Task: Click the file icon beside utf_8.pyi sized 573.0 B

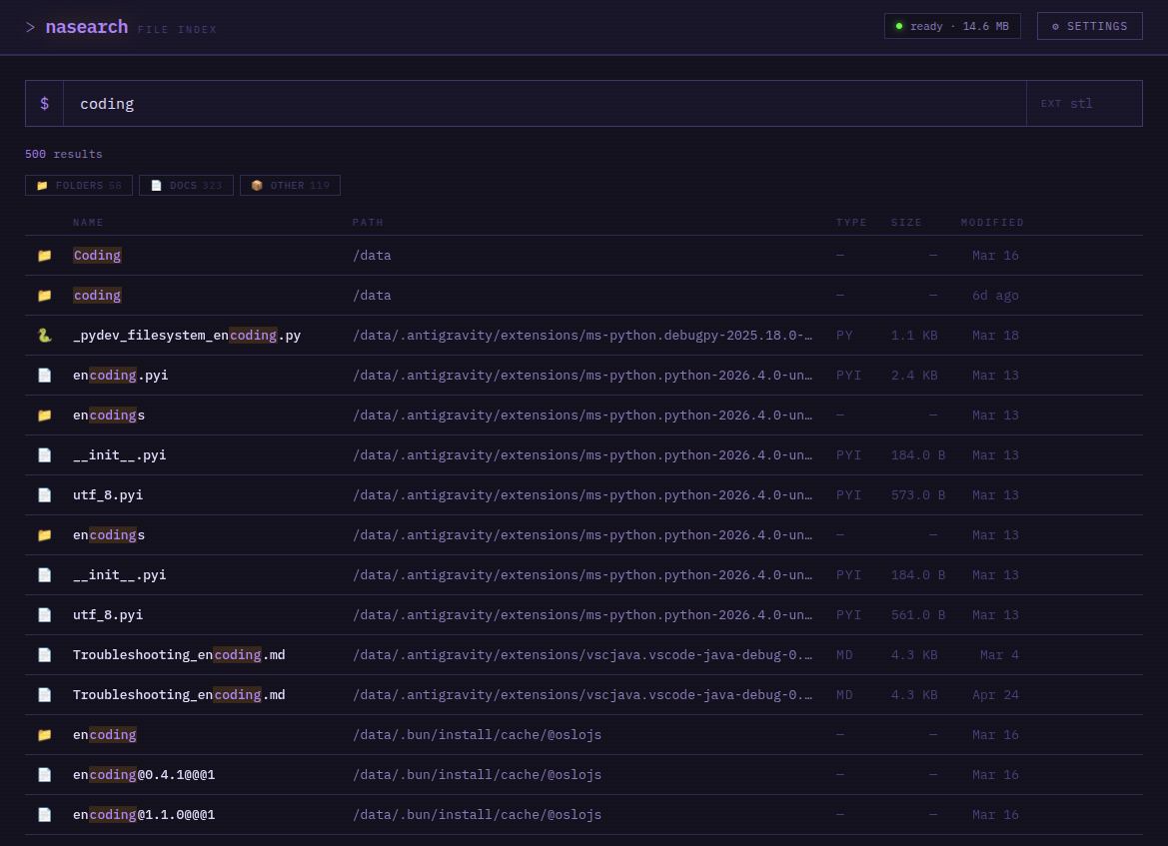Action: tap(45, 495)
